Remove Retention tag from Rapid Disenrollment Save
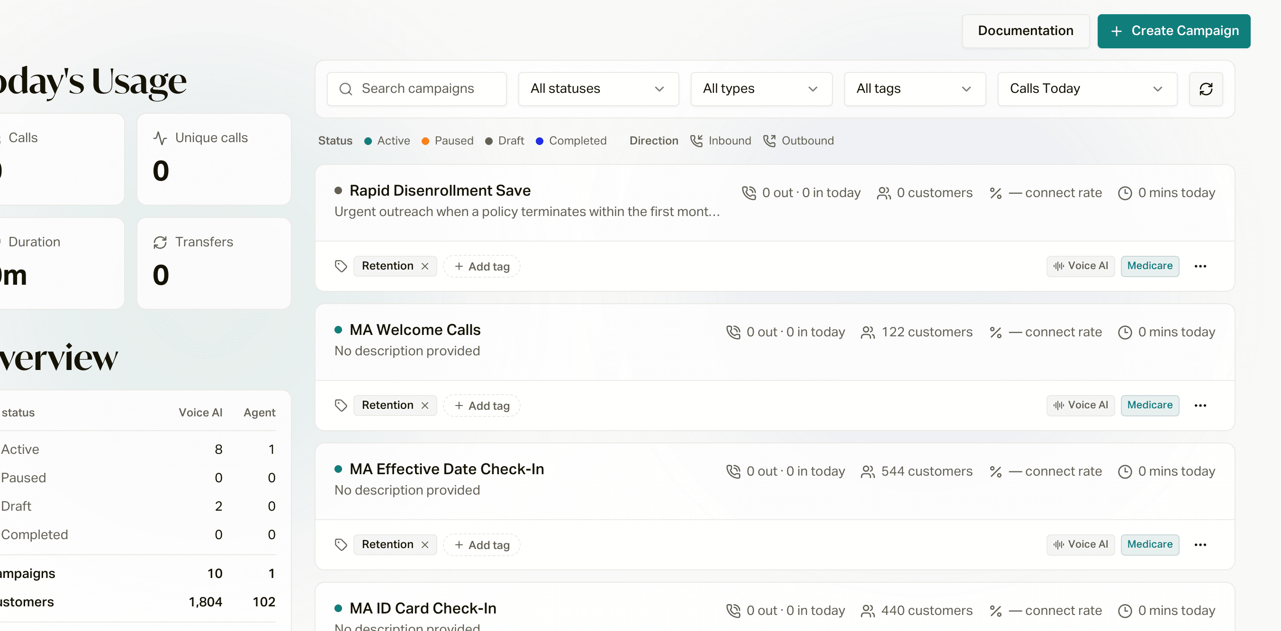This screenshot has width=1281, height=631. click(424, 266)
